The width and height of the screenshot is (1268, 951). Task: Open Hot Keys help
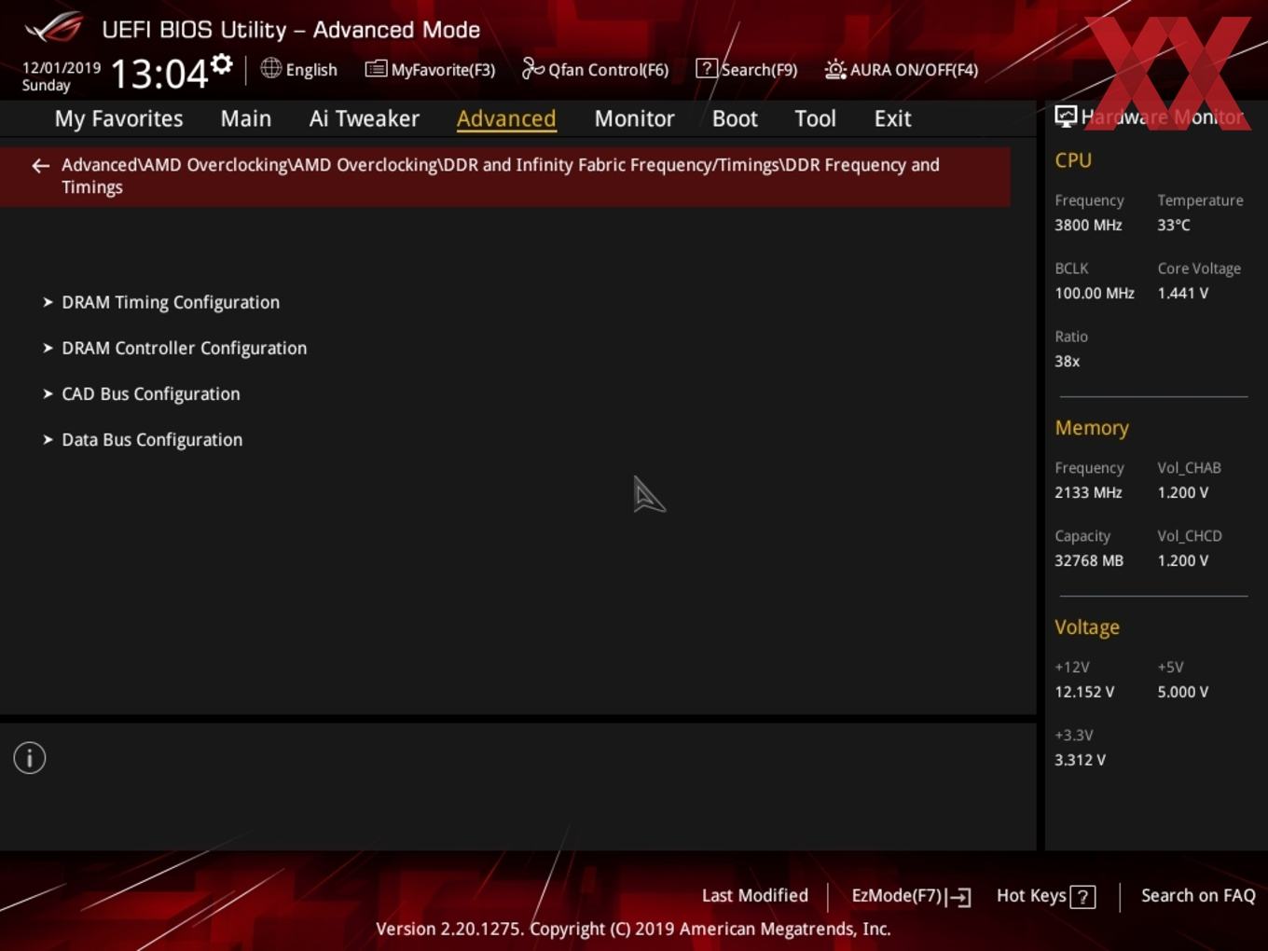pyautogui.click(x=1031, y=896)
